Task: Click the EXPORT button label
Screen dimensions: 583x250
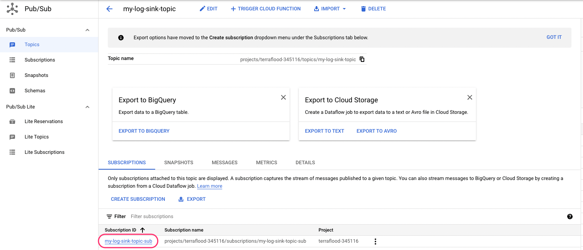Action: click(x=196, y=199)
